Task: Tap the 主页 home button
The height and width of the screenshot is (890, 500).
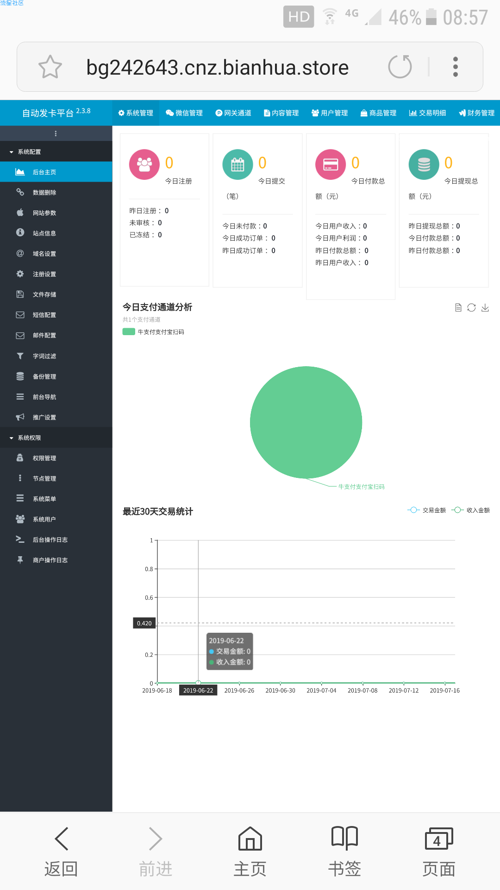Action: pyautogui.click(x=250, y=852)
